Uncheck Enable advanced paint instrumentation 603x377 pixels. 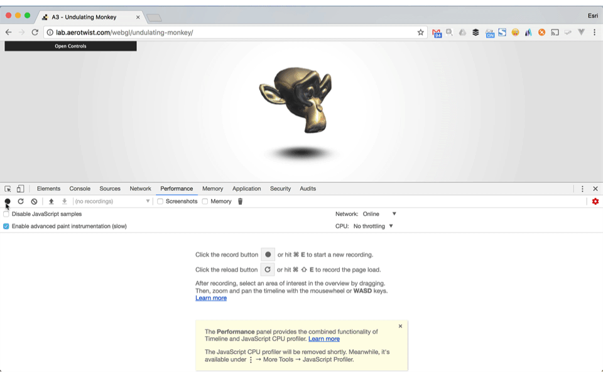[6, 226]
